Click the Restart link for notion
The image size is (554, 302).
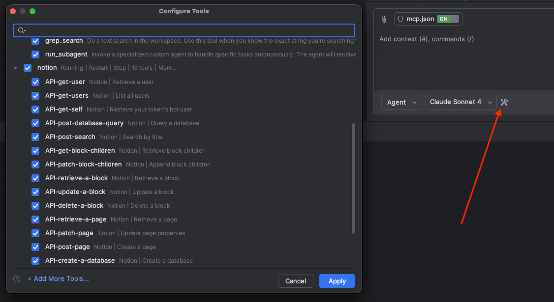[98, 68]
